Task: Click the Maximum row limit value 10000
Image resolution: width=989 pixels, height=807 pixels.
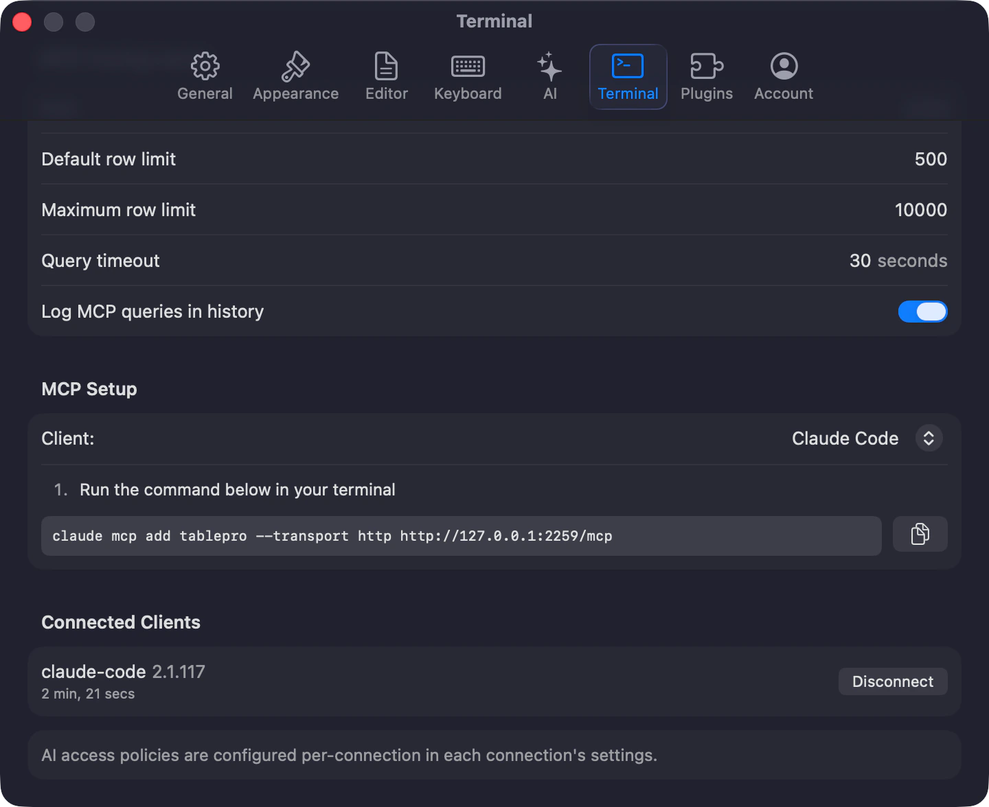Action: click(x=920, y=210)
